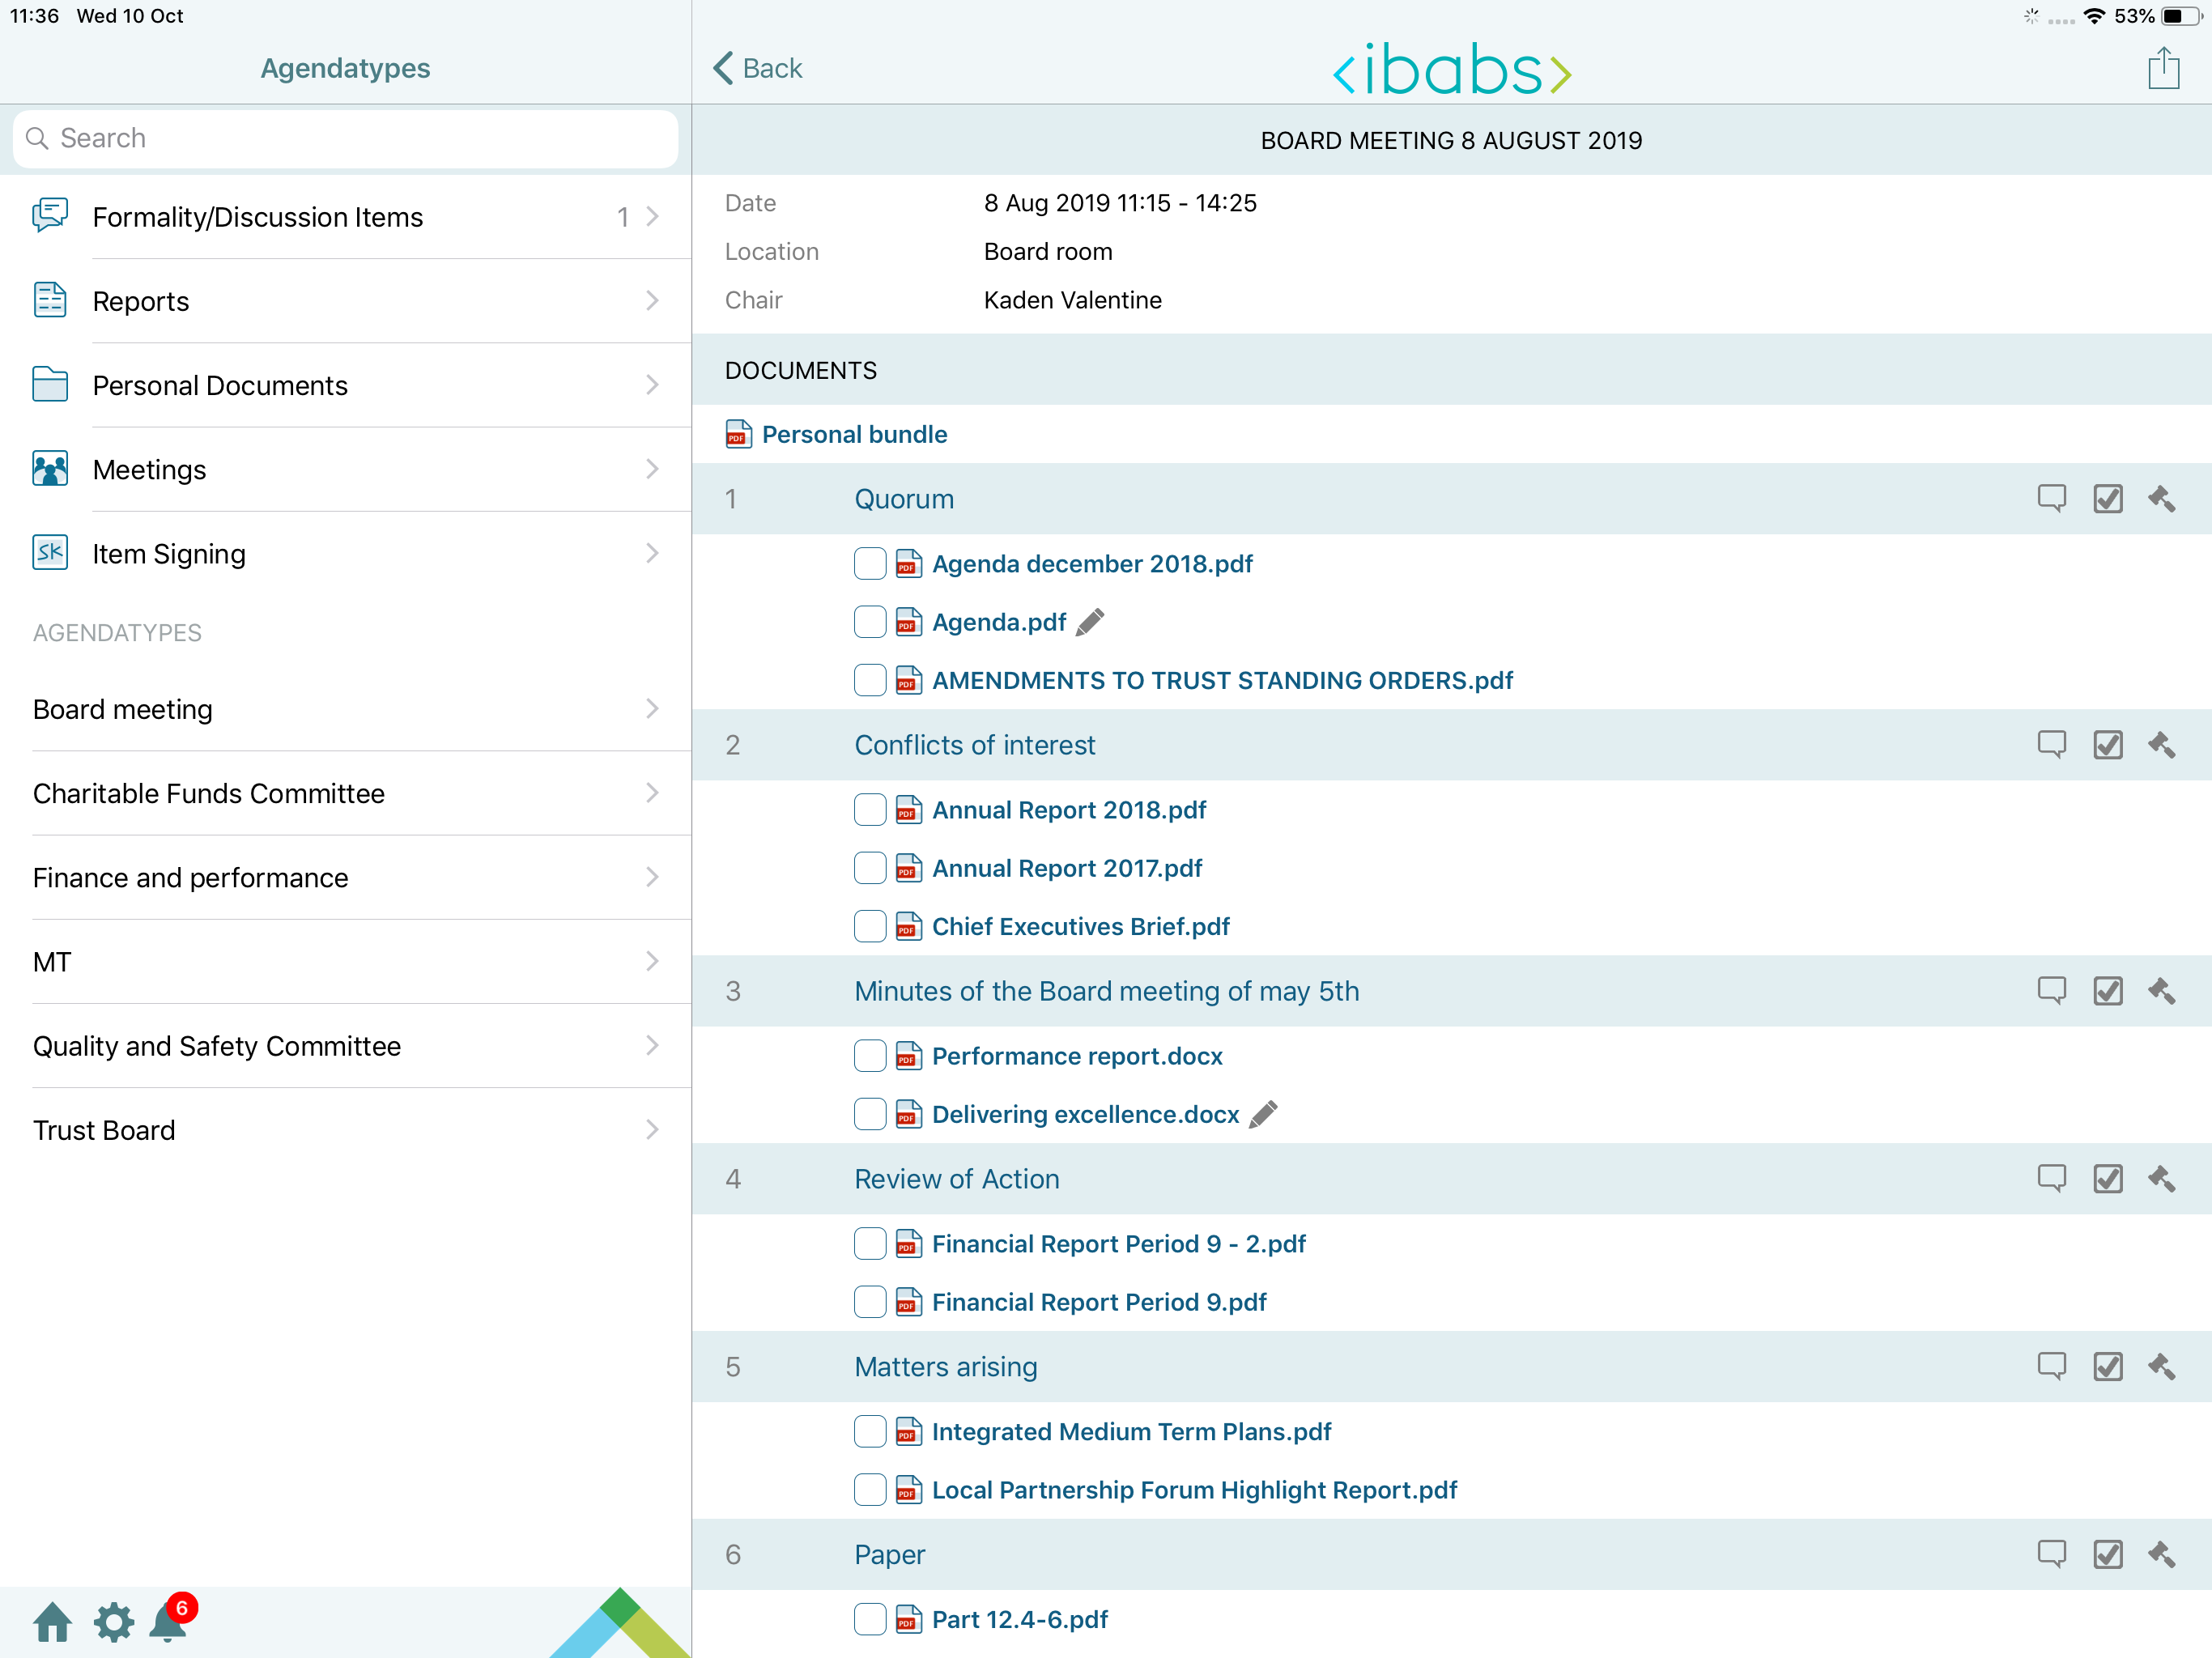
Task: Check the box for Agenda december 2018.pdf
Action: point(869,564)
